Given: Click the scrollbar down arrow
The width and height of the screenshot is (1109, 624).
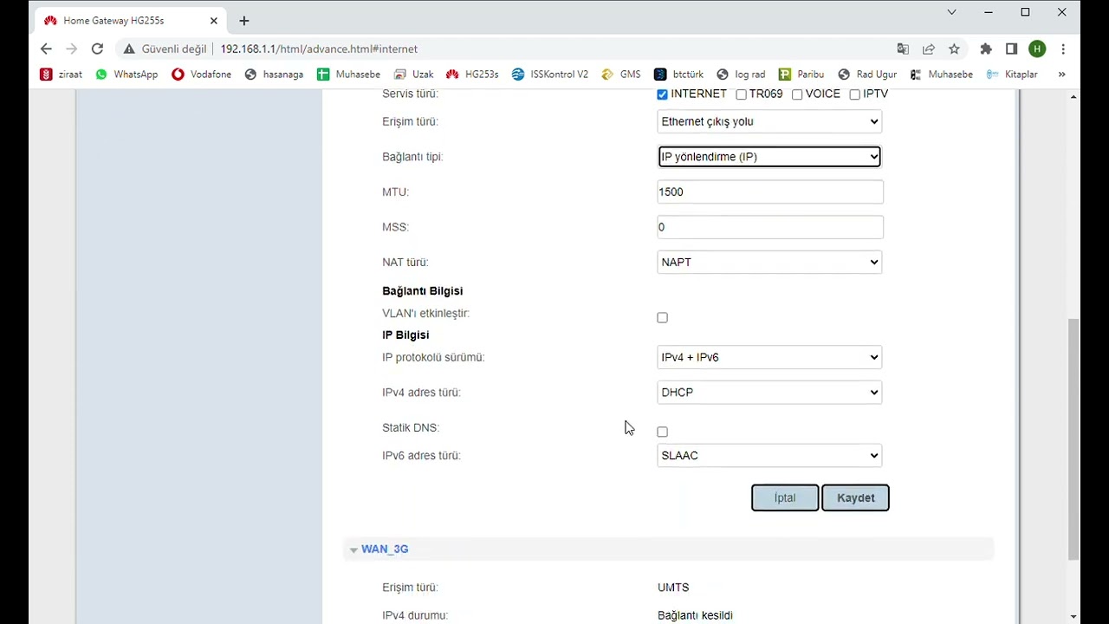Looking at the screenshot, I should (x=1073, y=617).
